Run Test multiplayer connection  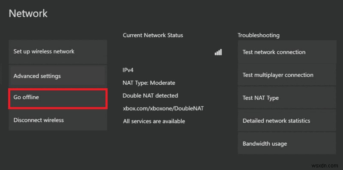[287, 75]
